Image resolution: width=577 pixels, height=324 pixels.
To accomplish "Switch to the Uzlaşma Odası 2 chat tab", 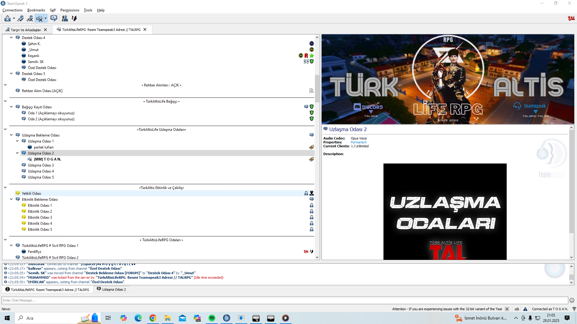I will (x=111, y=289).
